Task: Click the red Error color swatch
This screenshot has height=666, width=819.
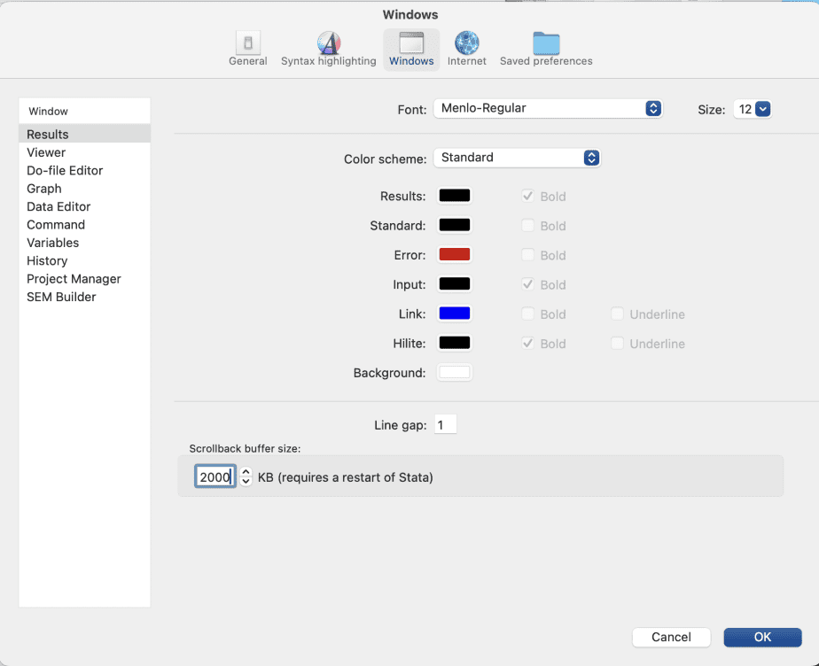Action: 455,255
